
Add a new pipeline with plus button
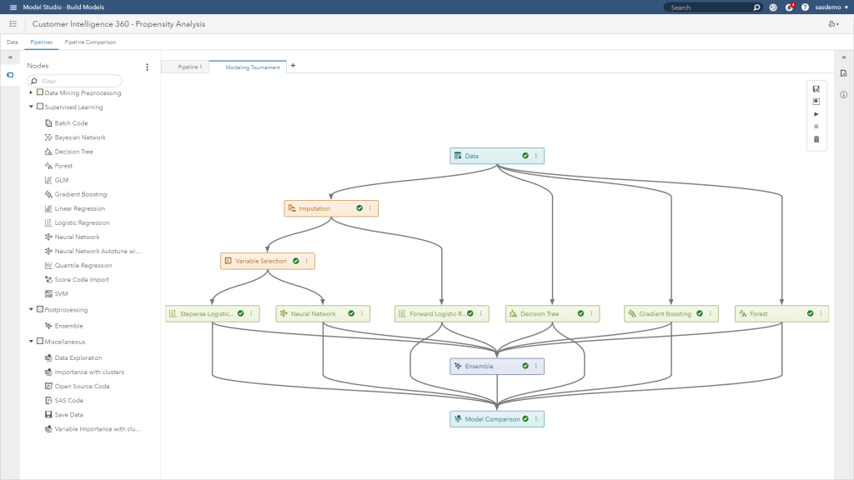293,66
